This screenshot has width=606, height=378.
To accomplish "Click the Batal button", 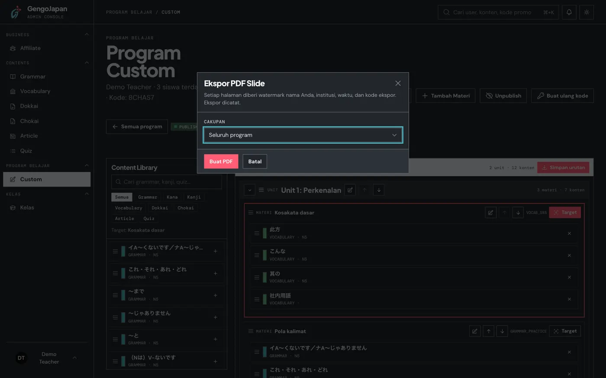I will pos(255,162).
